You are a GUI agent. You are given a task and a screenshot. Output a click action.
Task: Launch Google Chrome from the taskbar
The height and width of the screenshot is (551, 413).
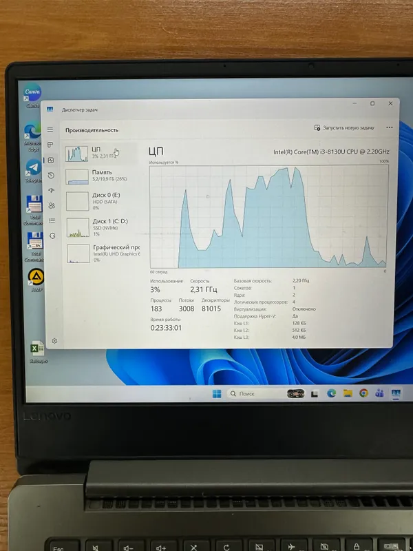pos(363,393)
